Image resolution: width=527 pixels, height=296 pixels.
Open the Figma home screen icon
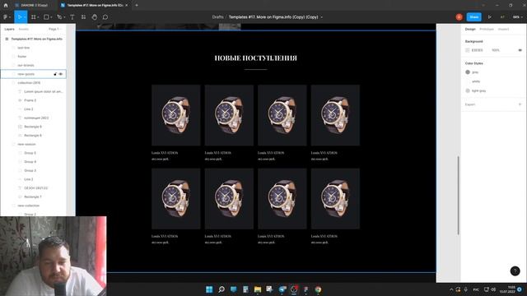6,6
